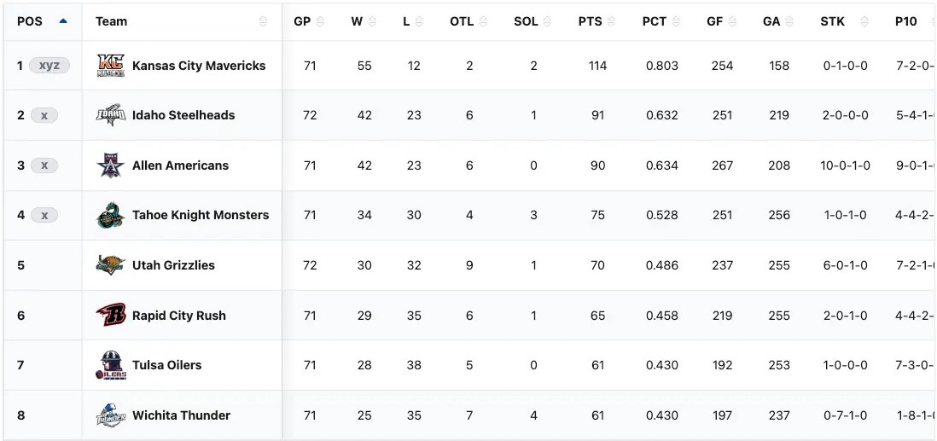Click the xyz badge beside position 1
The width and height of the screenshot is (937, 441).
[x=49, y=66]
